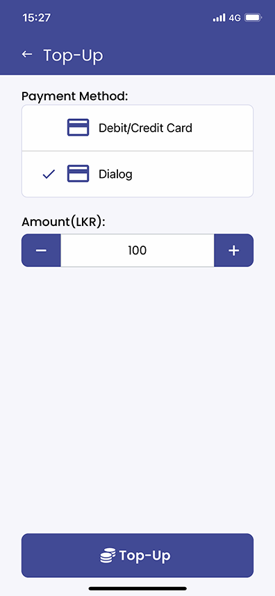
Task: Confirm with the bottom Top-Up button
Action: 137,556
